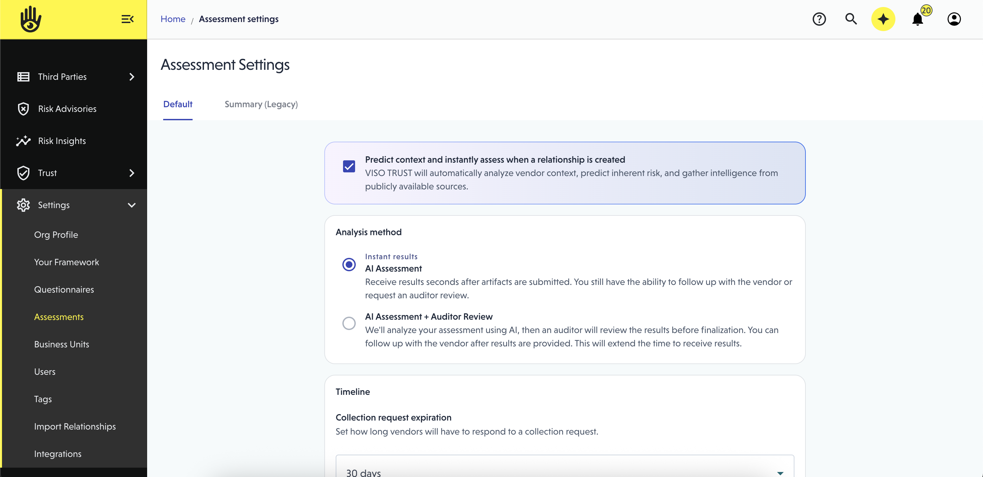Select the Default tab
The width and height of the screenshot is (983, 477).
tap(178, 104)
